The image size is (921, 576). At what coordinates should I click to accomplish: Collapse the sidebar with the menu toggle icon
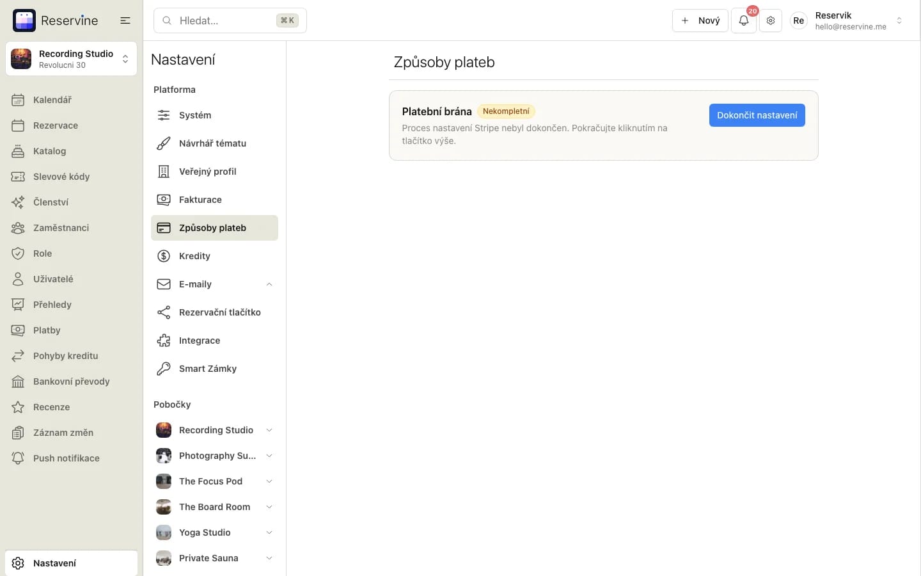[125, 20]
